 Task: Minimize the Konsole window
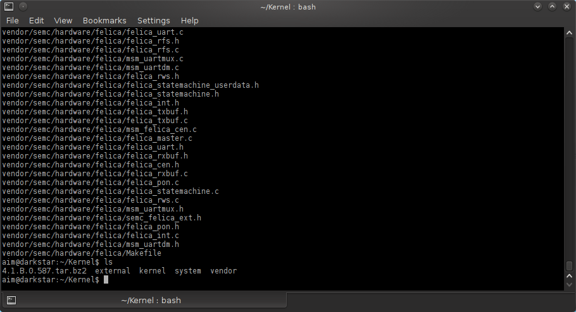tap(538, 7)
